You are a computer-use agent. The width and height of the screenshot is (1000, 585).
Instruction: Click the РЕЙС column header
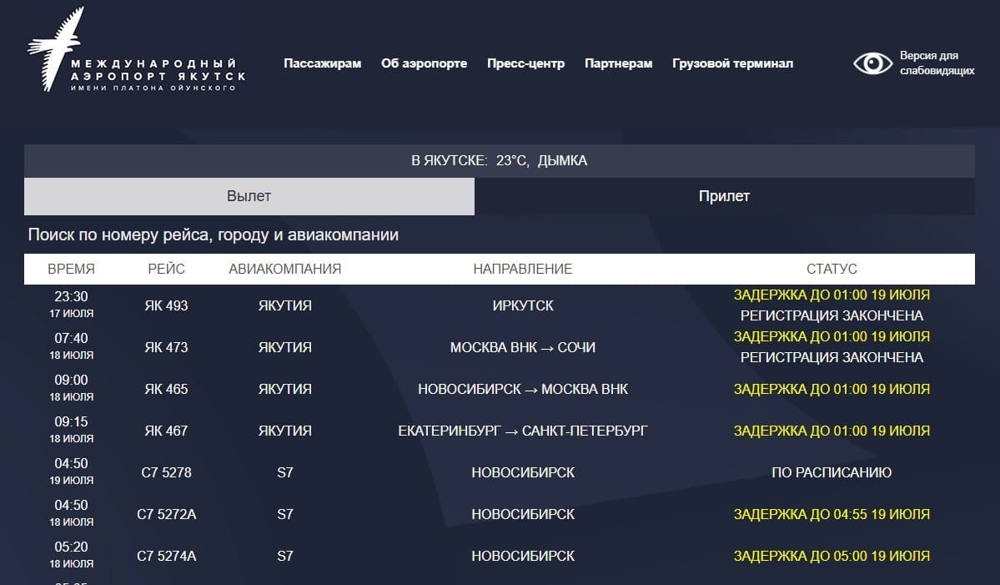click(x=167, y=270)
